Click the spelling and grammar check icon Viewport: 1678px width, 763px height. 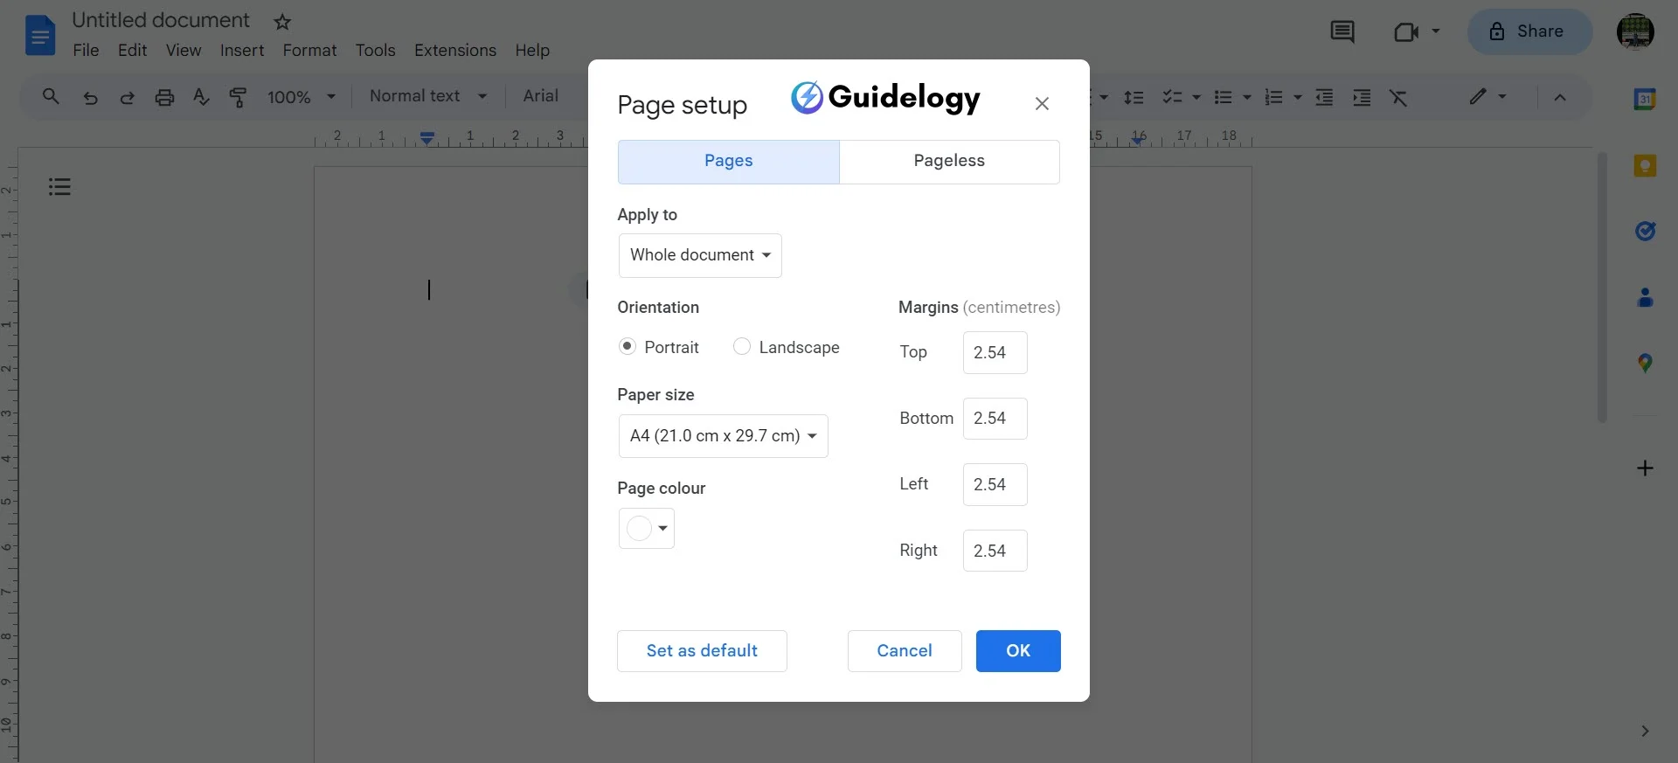click(201, 97)
